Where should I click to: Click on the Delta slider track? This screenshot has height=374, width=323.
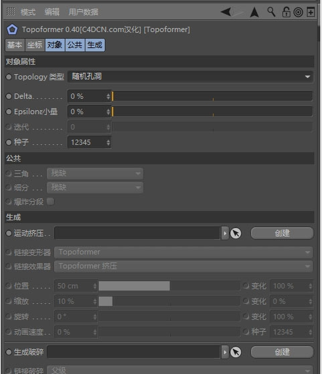pyautogui.click(x=212, y=96)
